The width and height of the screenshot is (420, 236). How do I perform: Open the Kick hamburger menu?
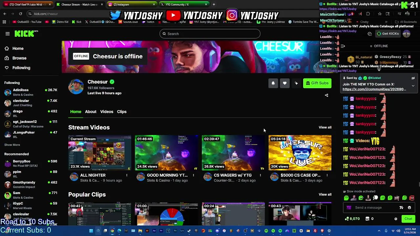[x=8, y=34]
